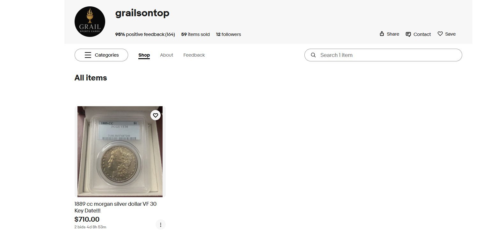Image resolution: width=503 pixels, height=235 pixels.
Task: Add the Morgan dollar listing to watchlist
Action: [x=156, y=115]
